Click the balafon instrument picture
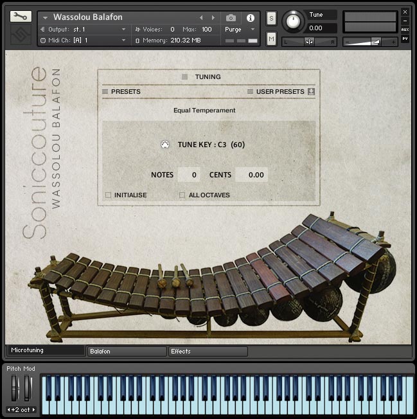Viewport: 417px width, 419px height. 213,278
